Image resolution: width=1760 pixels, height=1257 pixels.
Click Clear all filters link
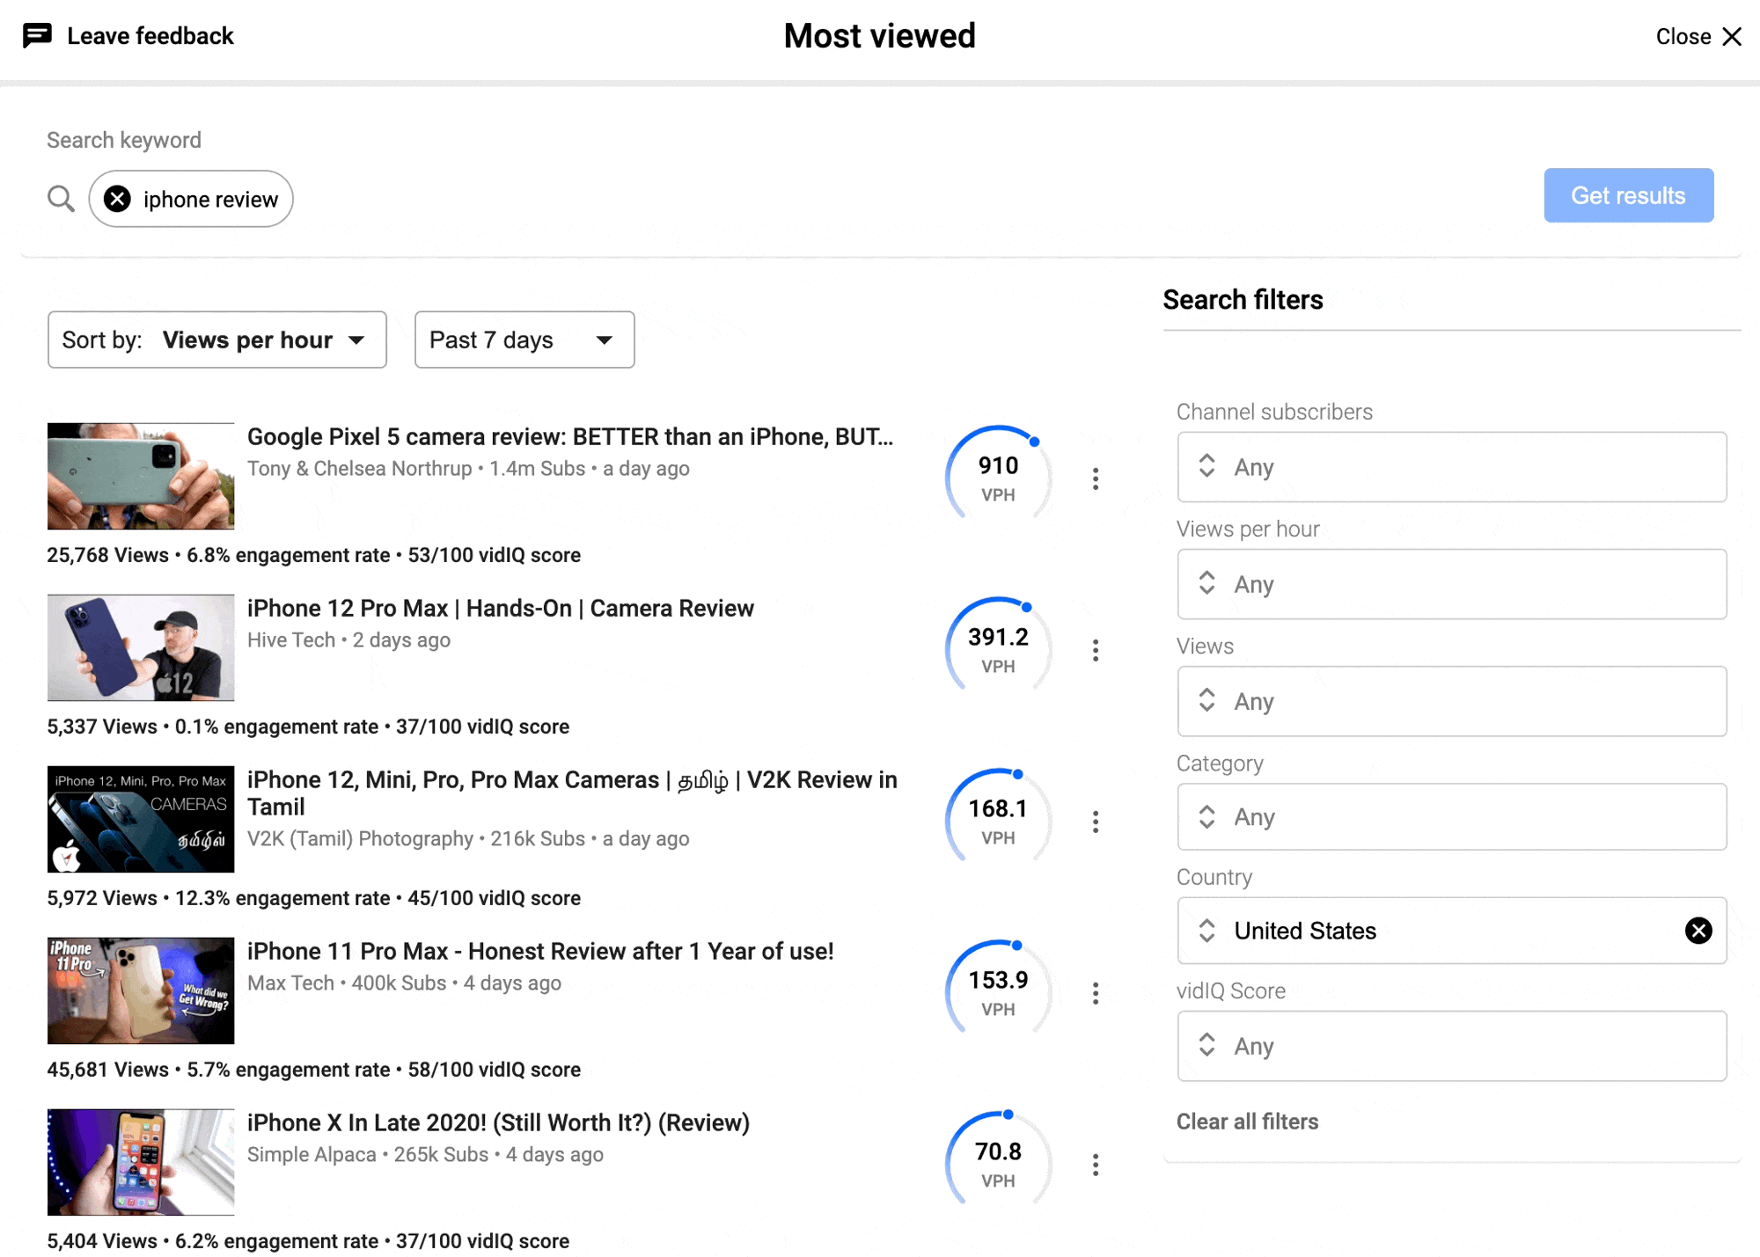coord(1247,1122)
